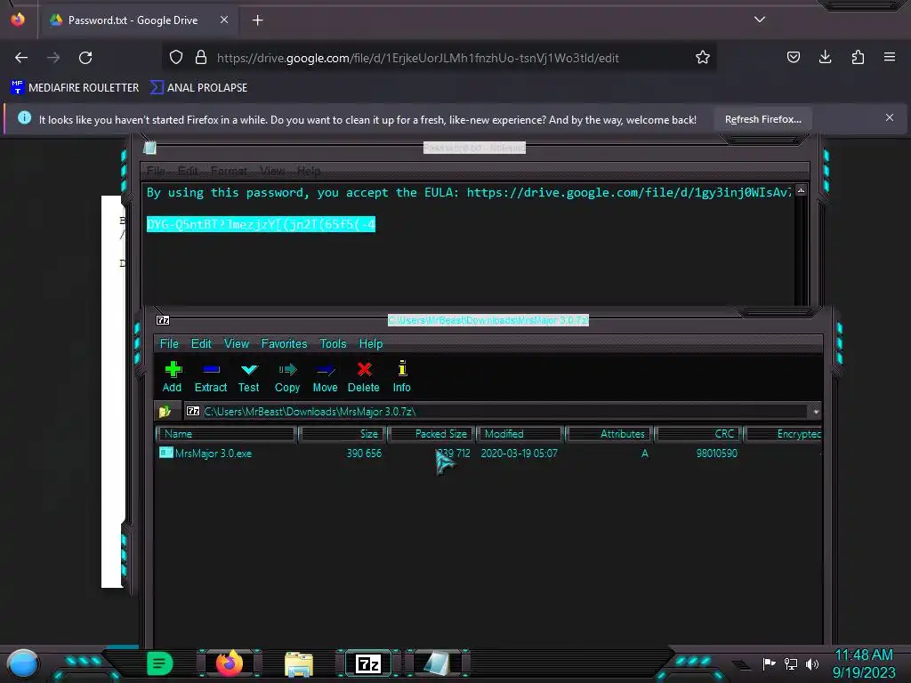Click the up-folder icon beside 7-Zip path
The height and width of the screenshot is (683, 911).
coord(165,411)
